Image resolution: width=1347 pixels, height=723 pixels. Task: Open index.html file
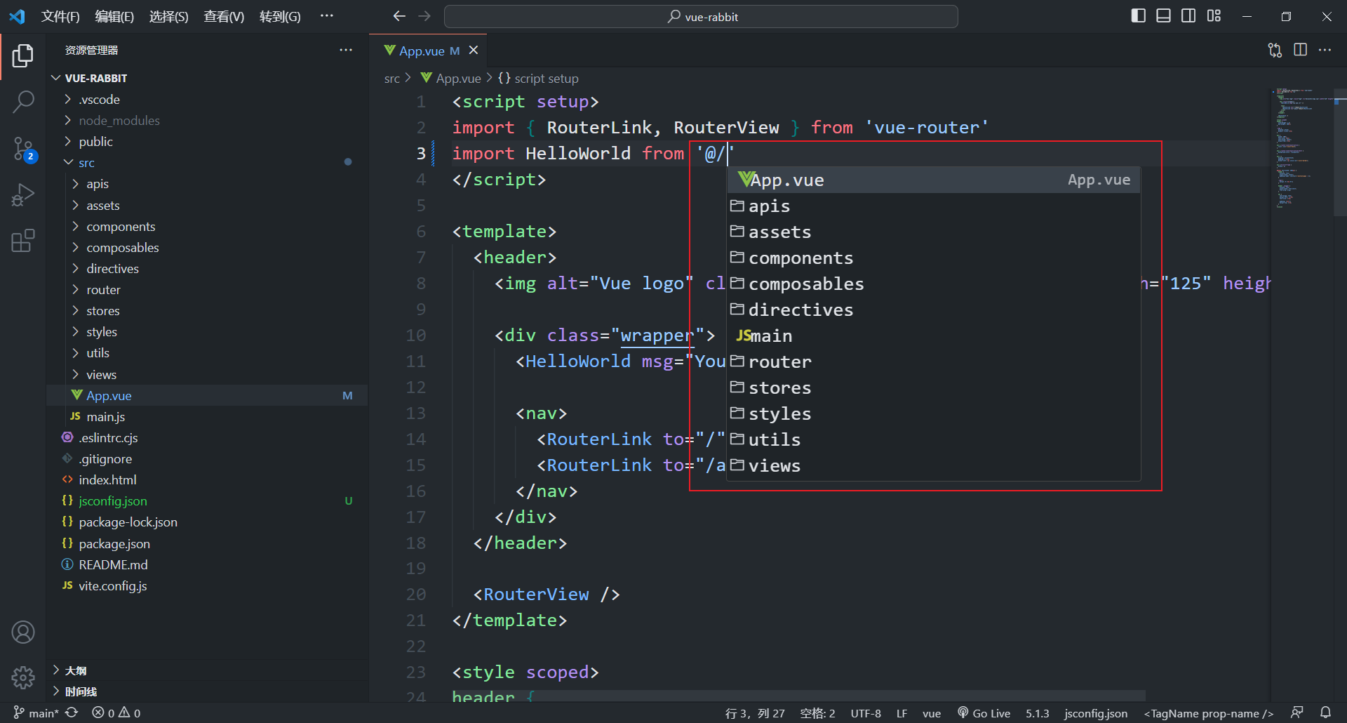click(207, 479)
